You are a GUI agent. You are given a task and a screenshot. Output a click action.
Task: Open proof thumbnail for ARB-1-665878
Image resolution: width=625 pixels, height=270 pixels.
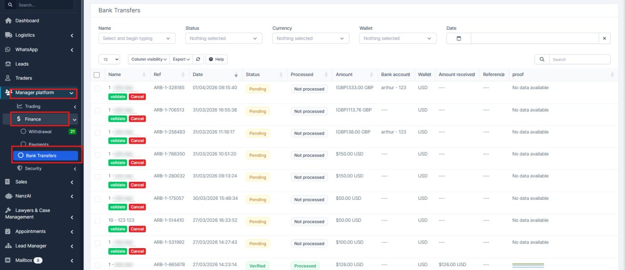click(x=528, y=265)
